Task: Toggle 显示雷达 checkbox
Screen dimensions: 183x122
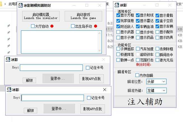Action: click(x=138, y=21)
